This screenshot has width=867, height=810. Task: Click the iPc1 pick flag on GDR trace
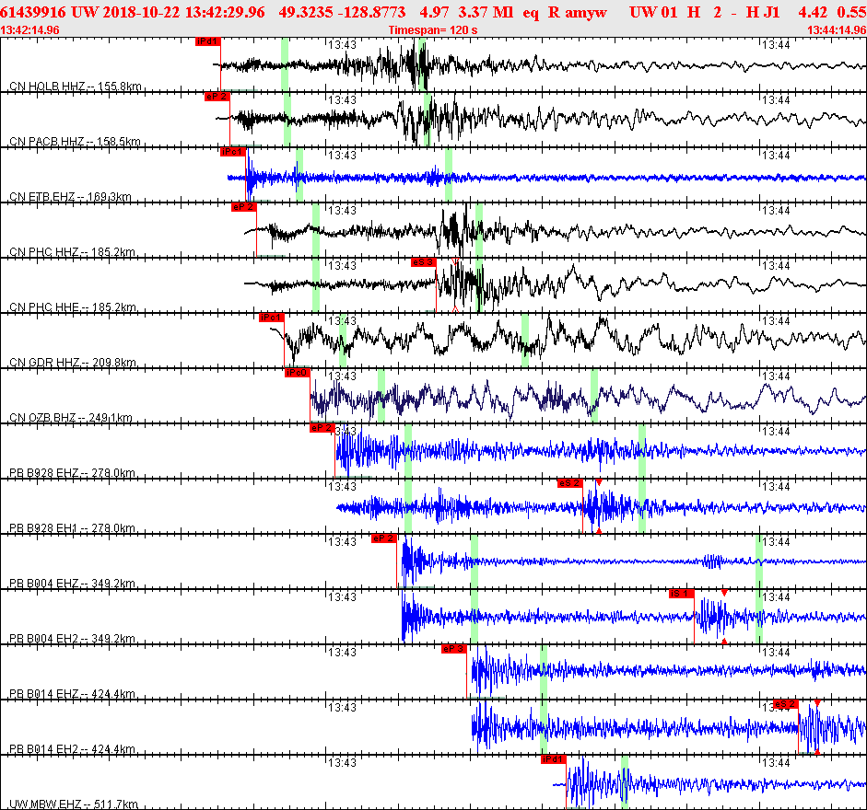point(272,318)
